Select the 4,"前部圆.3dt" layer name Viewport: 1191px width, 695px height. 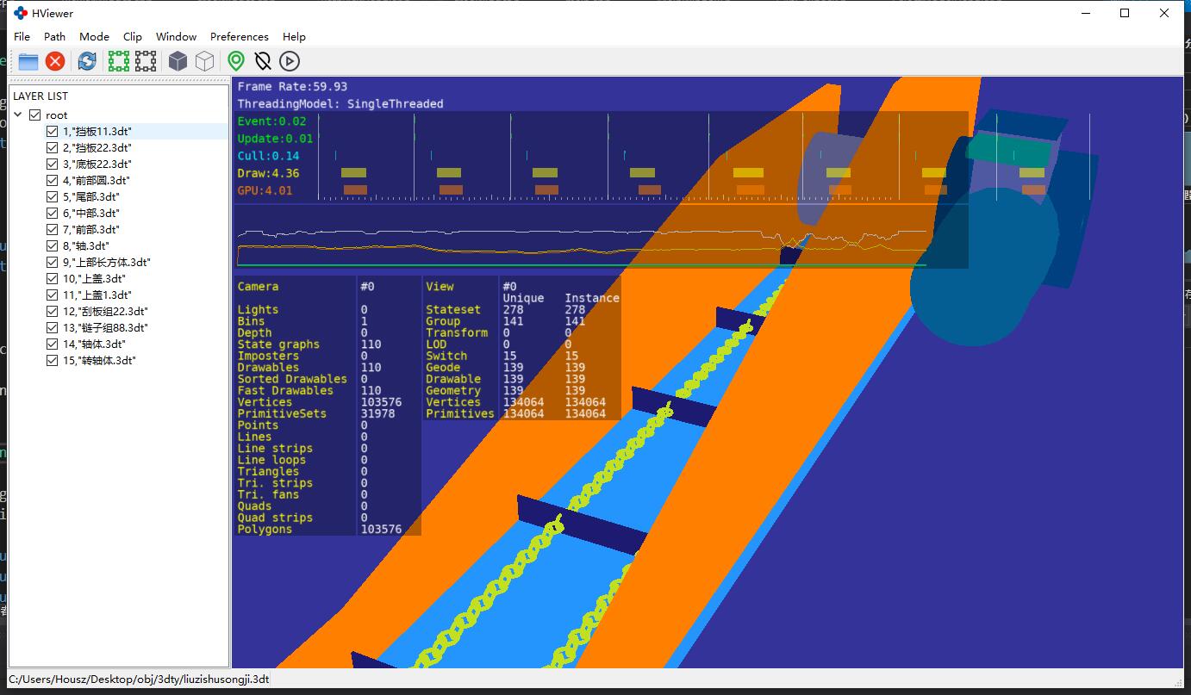point(96,180)
